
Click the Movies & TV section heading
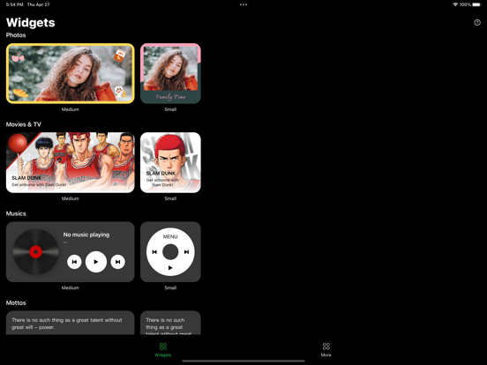[x=24, y=124]
